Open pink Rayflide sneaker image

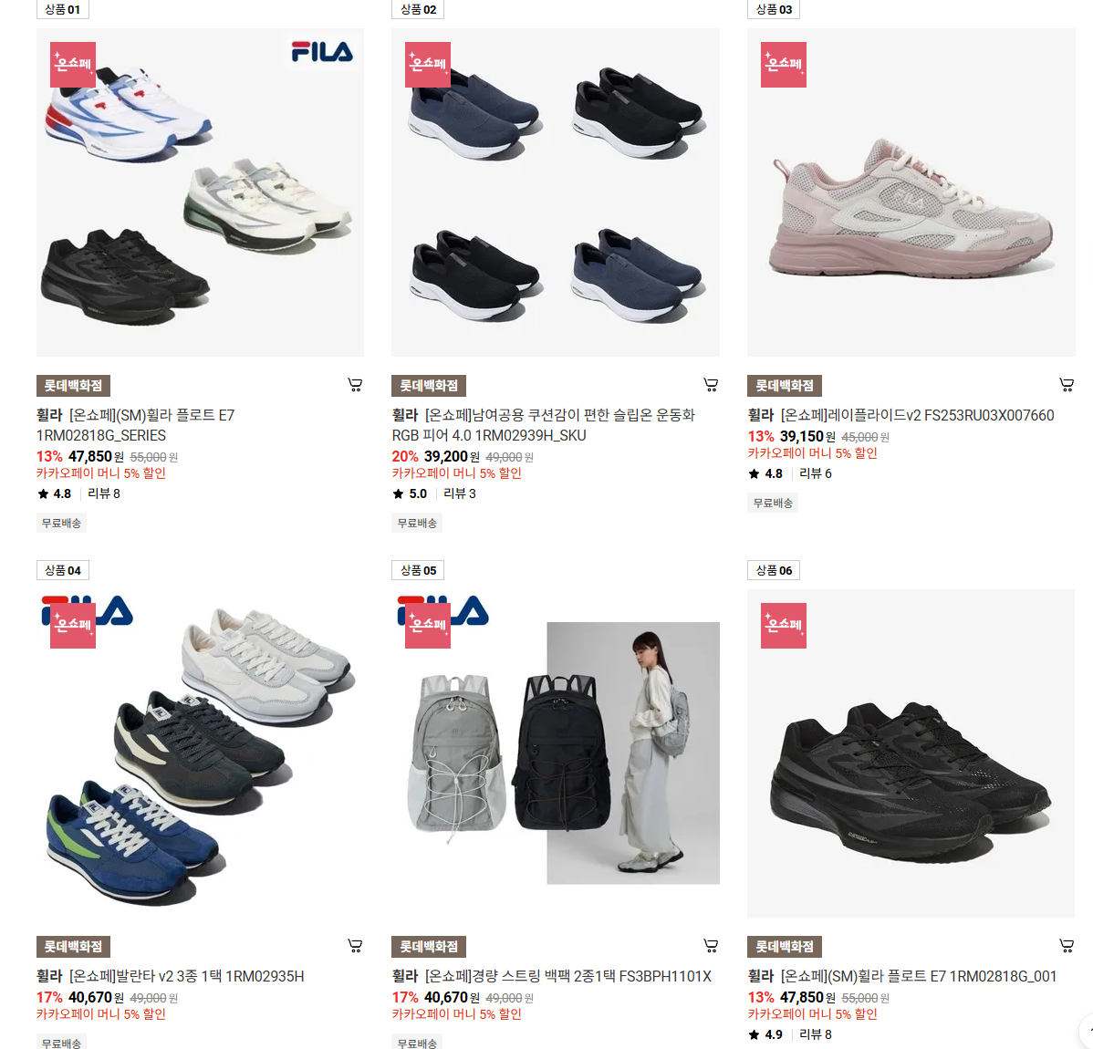(911, 192)
